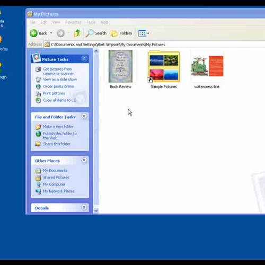
Task: Open the Edit menu
Action: [43, 22]
